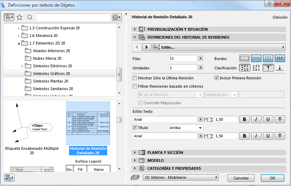This screenshot has height=186, width=291.
Task: Open the empieza con condition dropdown
Action: (221, 95)
